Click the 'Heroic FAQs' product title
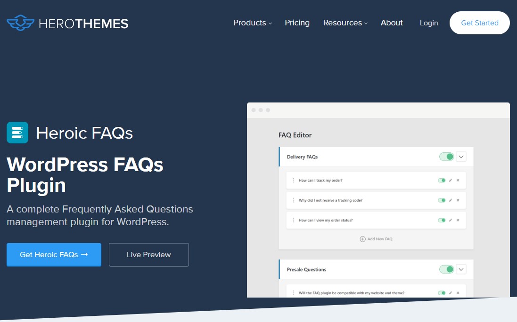Screen dimensions: 517x322 84,133
